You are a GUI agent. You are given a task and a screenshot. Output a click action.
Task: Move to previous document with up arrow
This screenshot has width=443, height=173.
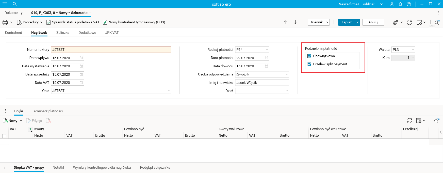285,22
